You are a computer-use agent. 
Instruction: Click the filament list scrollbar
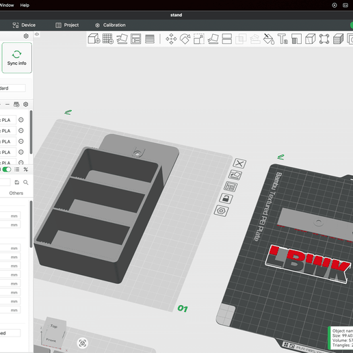click(x=31, y=132)
